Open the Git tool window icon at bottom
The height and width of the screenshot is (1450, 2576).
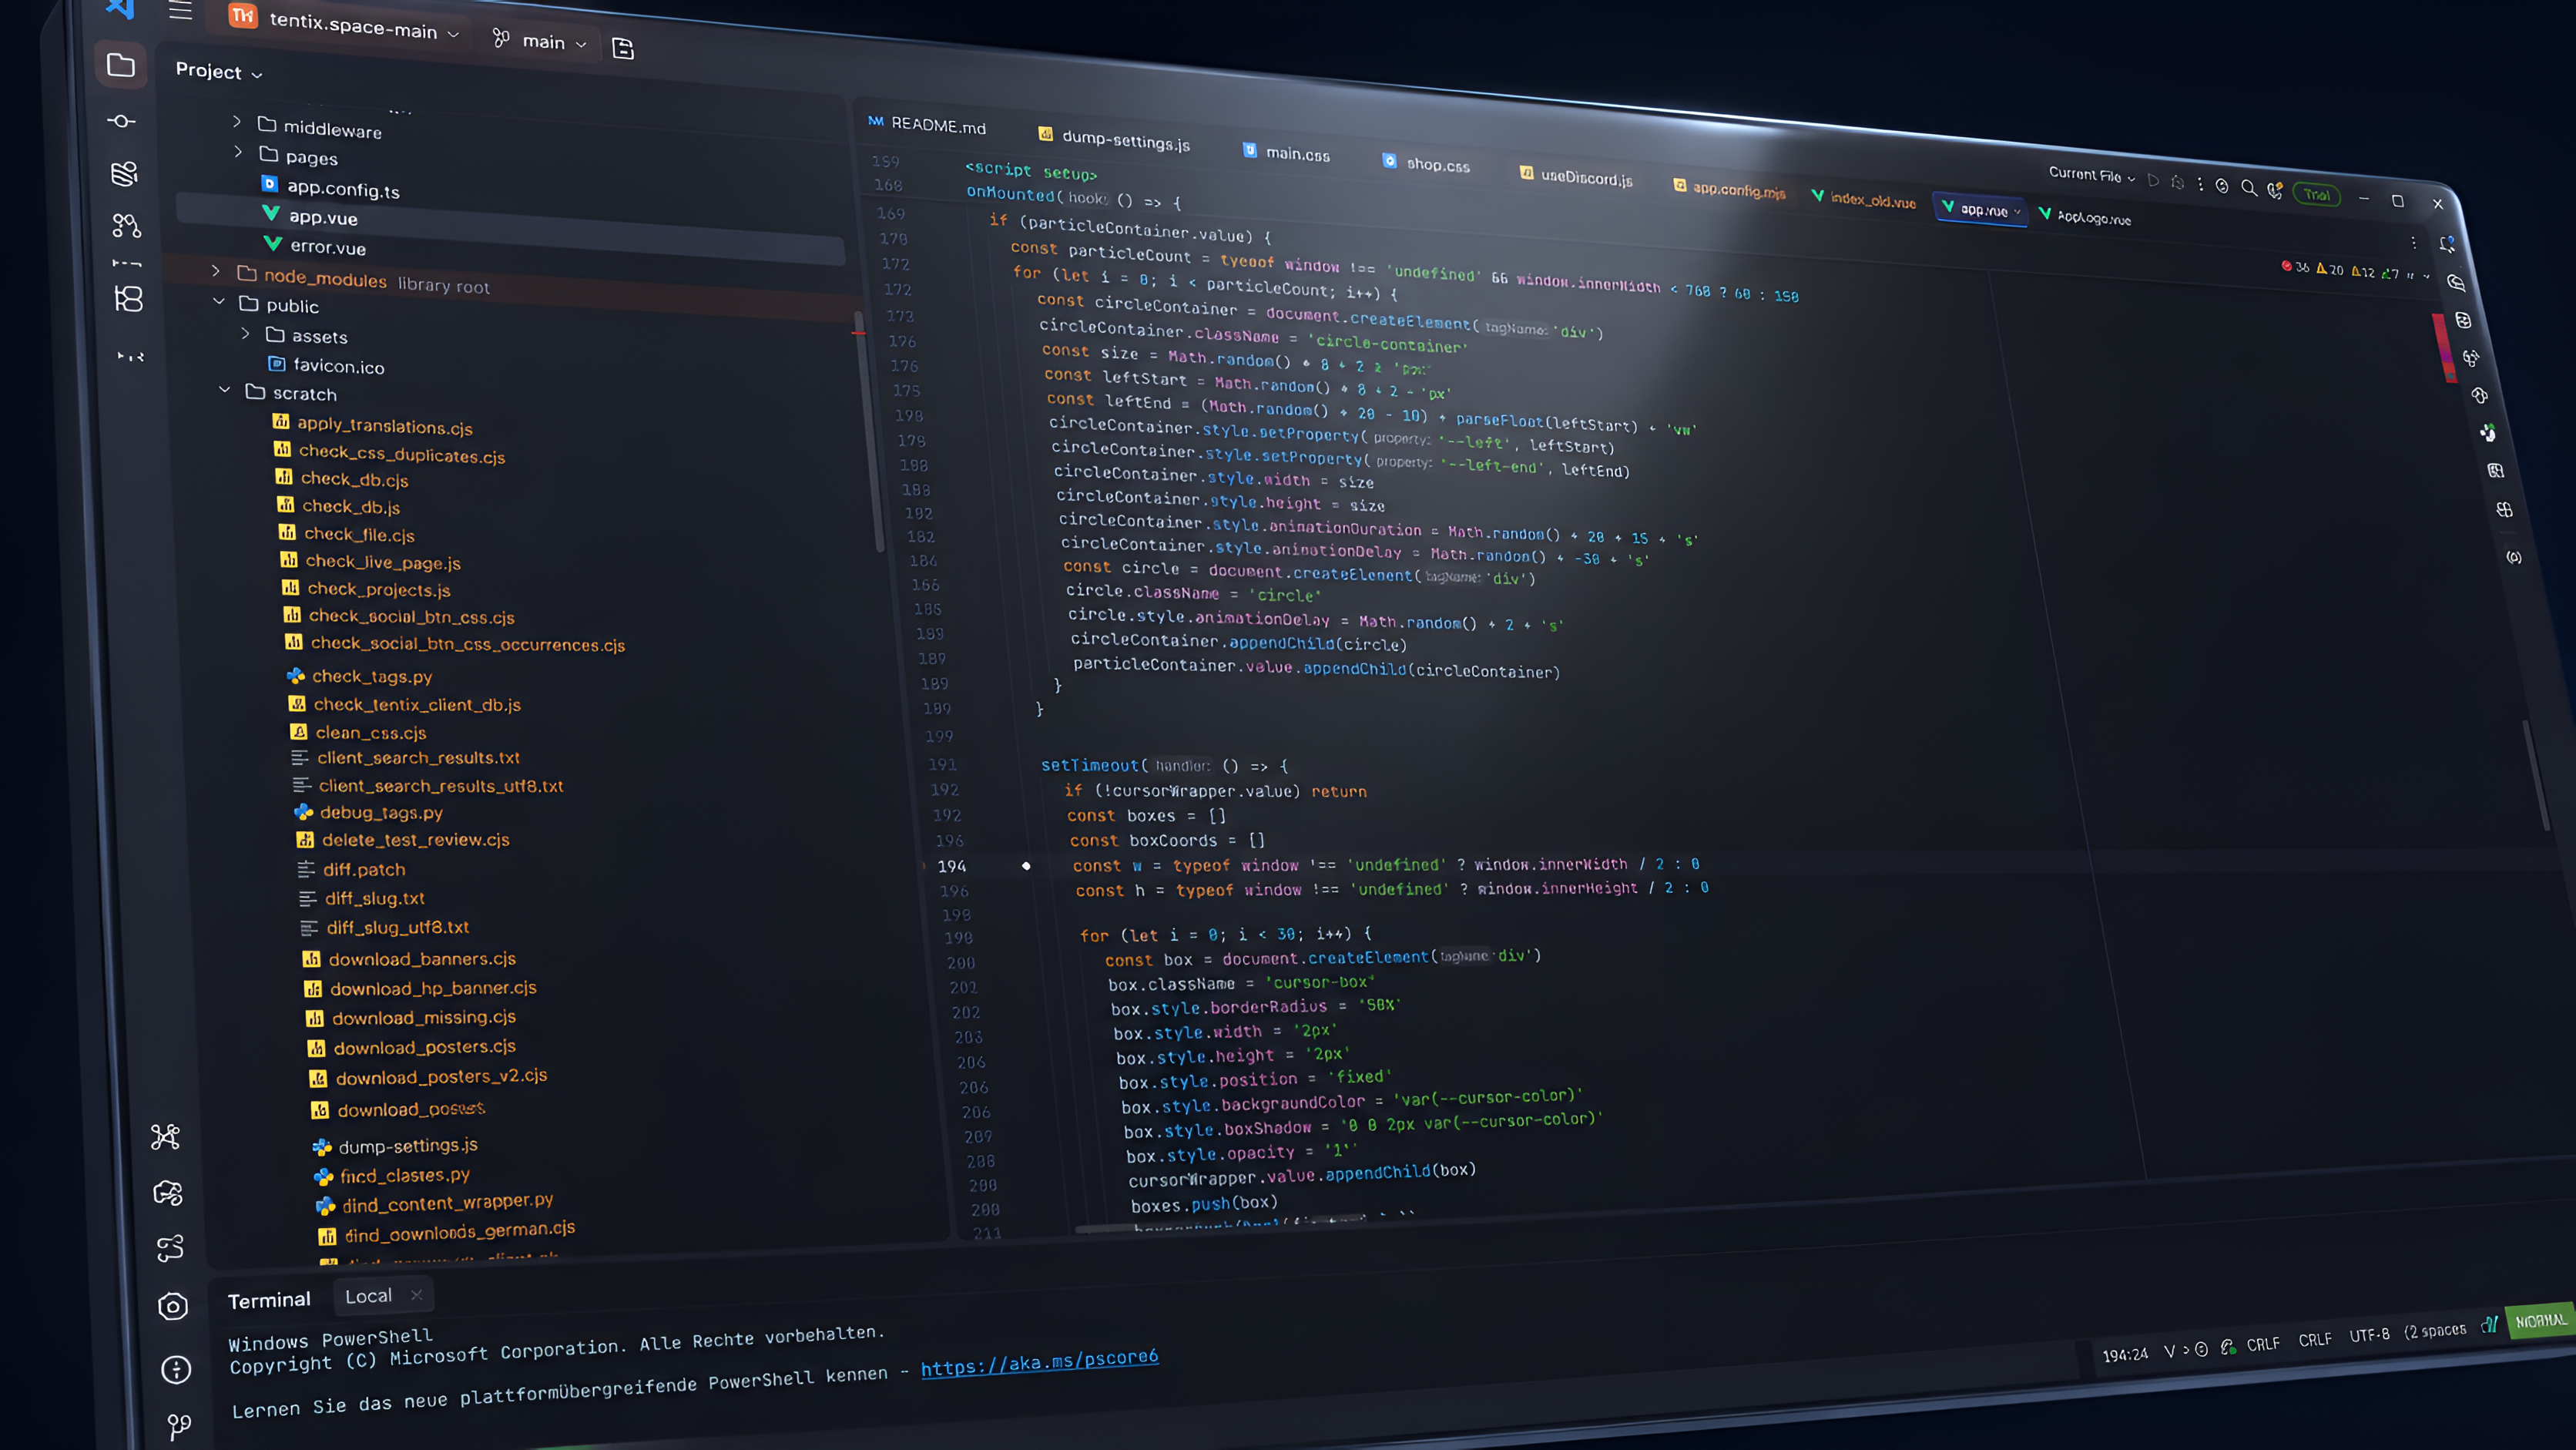179,1426
